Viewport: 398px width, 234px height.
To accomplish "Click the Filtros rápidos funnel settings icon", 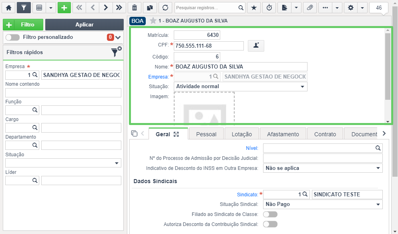I will (116, 52).
